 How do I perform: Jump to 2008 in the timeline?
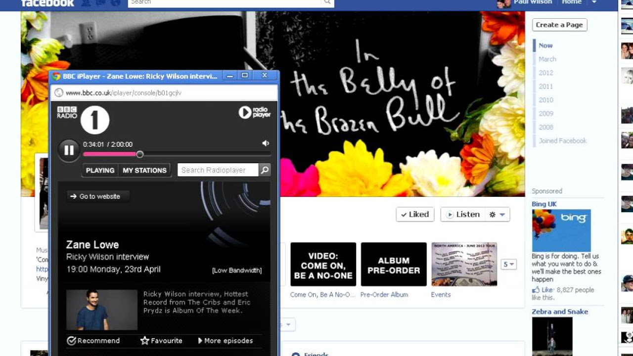[546, 127]
